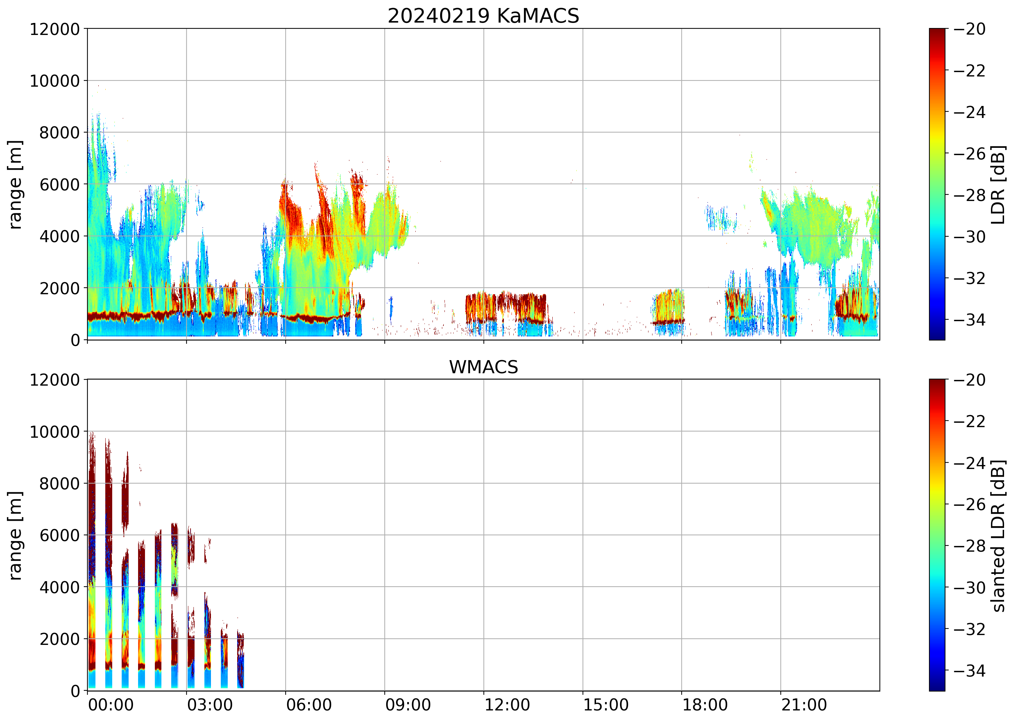Viewport: 1015px width, 721px height.
Task: Click the bottom plot's 10000 range tick label
Action: (x=55, y=432)
